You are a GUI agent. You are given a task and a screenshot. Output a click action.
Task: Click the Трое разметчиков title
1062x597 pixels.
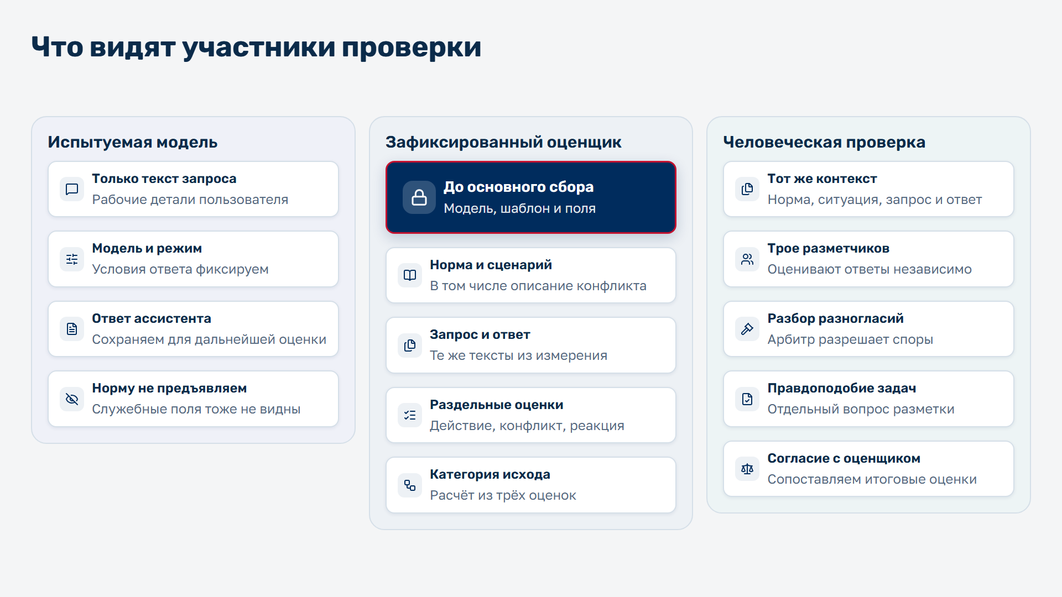(x=829, y=248)
